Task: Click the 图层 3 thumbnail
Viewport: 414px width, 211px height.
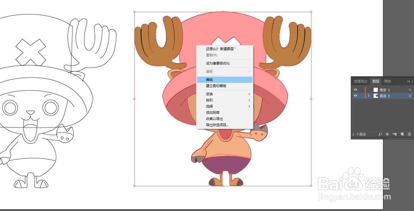Action: click(x=375, y=90)
